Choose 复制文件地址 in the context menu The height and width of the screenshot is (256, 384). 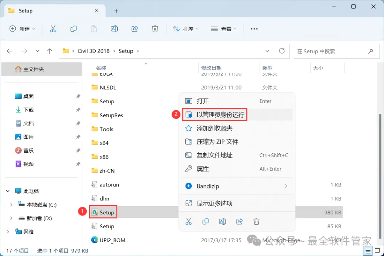pyautogui.click(x=237, y=155)
